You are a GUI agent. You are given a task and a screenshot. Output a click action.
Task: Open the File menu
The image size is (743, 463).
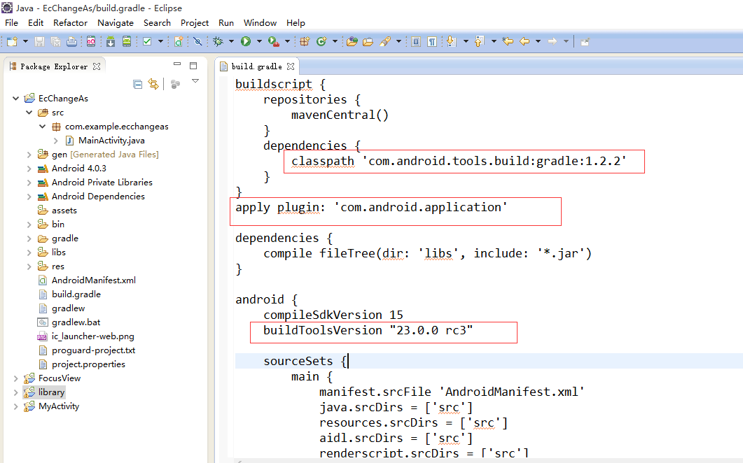coord(11,22)
